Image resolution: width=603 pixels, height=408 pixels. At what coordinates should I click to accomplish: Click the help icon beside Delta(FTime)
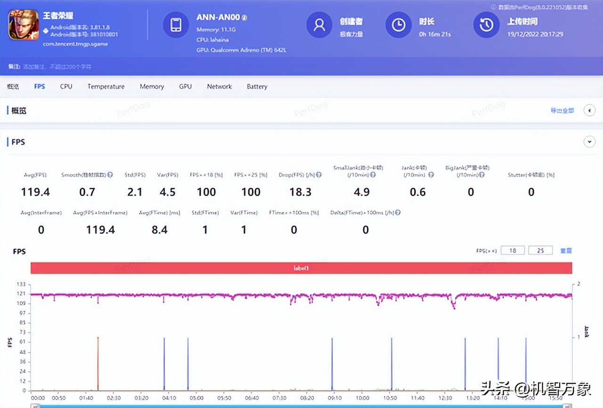click(x=398, y=213)
